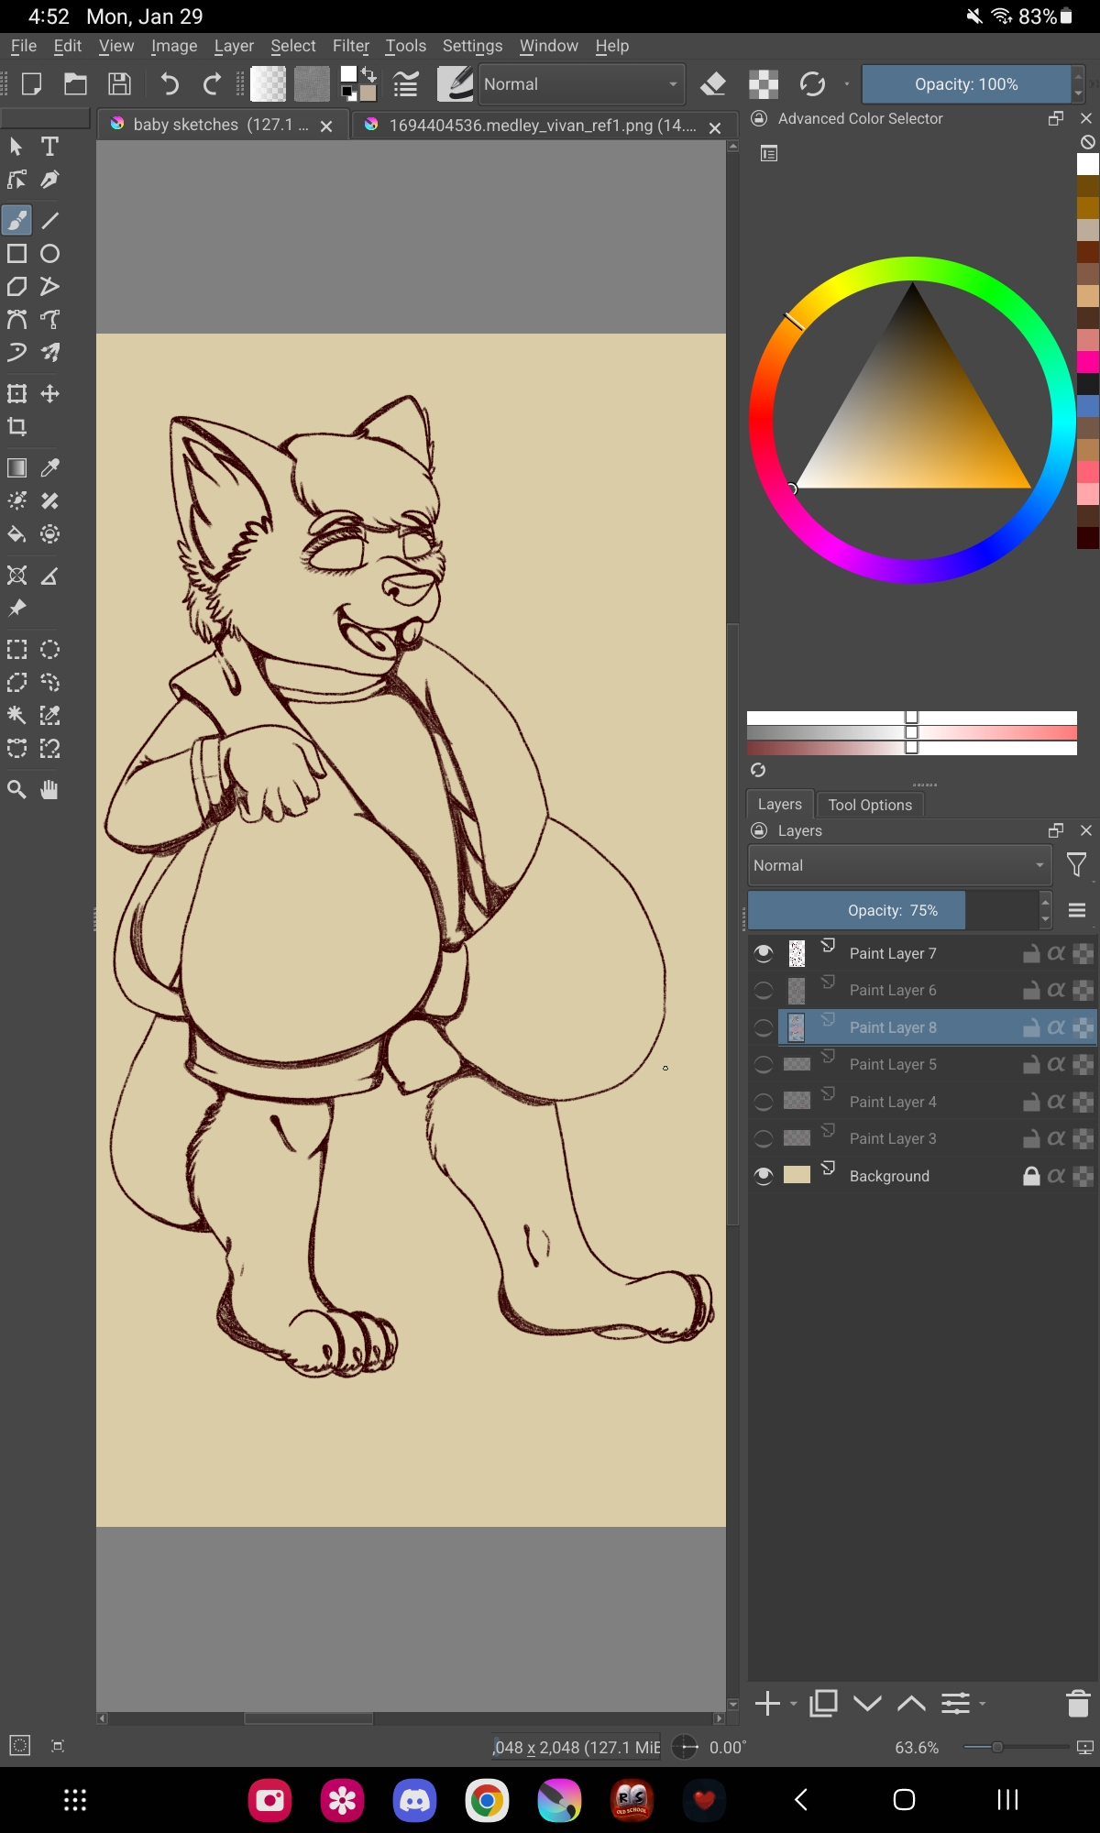Open the Settings menu
Screen dimensions: 1100x1833
(472, 46)
